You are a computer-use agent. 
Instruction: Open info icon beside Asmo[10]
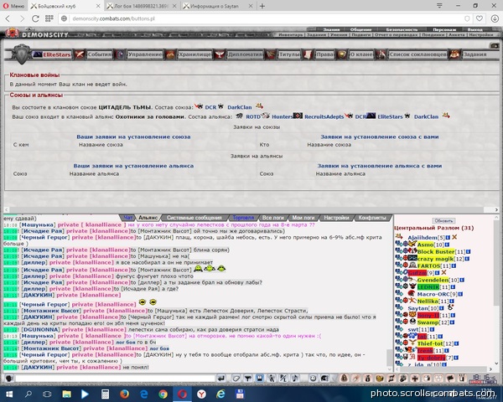click(448, 245)
